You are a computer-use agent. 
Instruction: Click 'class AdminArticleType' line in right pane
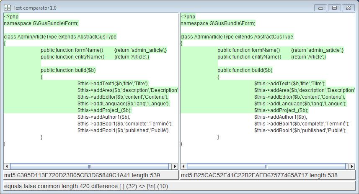tap(237, 37)
